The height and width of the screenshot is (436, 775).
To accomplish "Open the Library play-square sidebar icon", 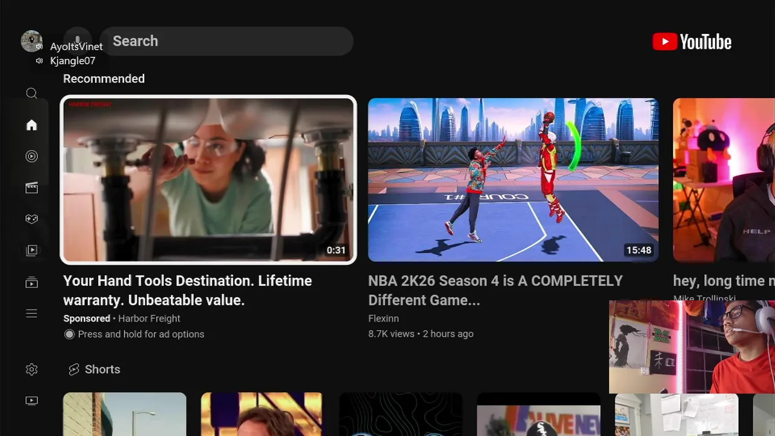I will point(31,250).
